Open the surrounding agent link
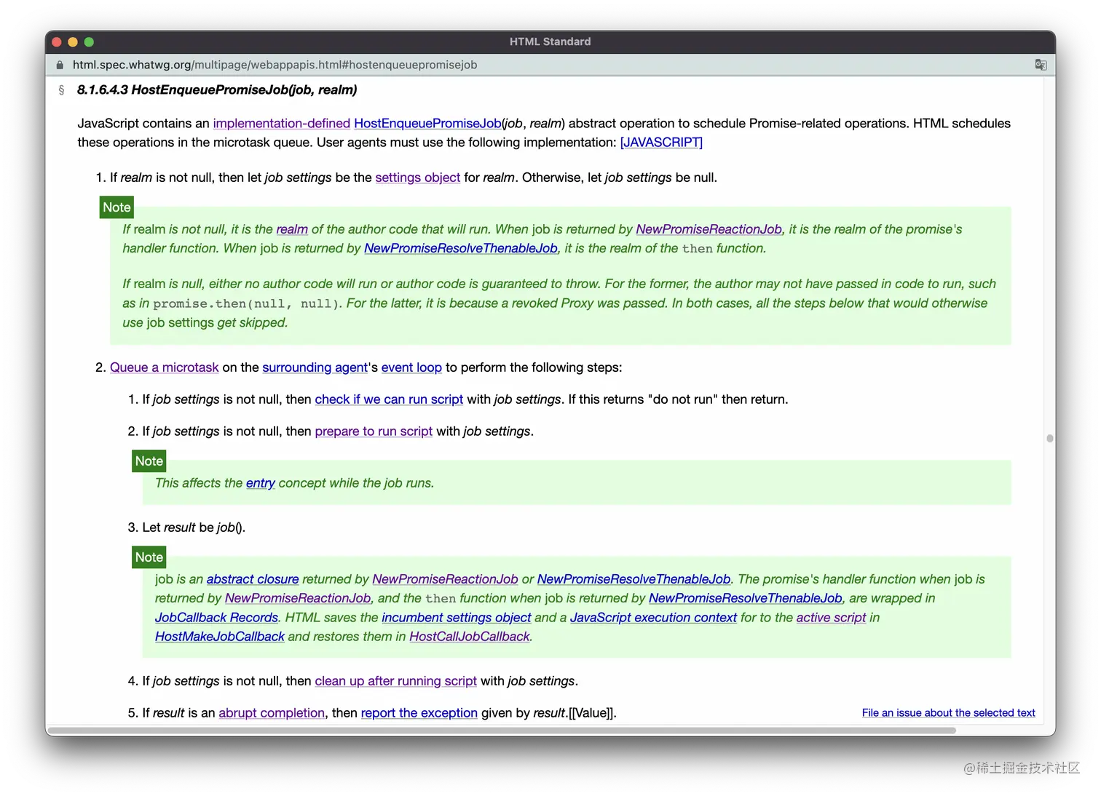The width and height of the screenshot is (1101, 796). [x=315, y=367]
